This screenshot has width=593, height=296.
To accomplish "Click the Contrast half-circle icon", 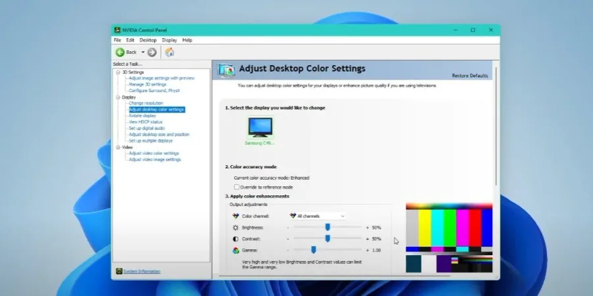I will [236, 239].
